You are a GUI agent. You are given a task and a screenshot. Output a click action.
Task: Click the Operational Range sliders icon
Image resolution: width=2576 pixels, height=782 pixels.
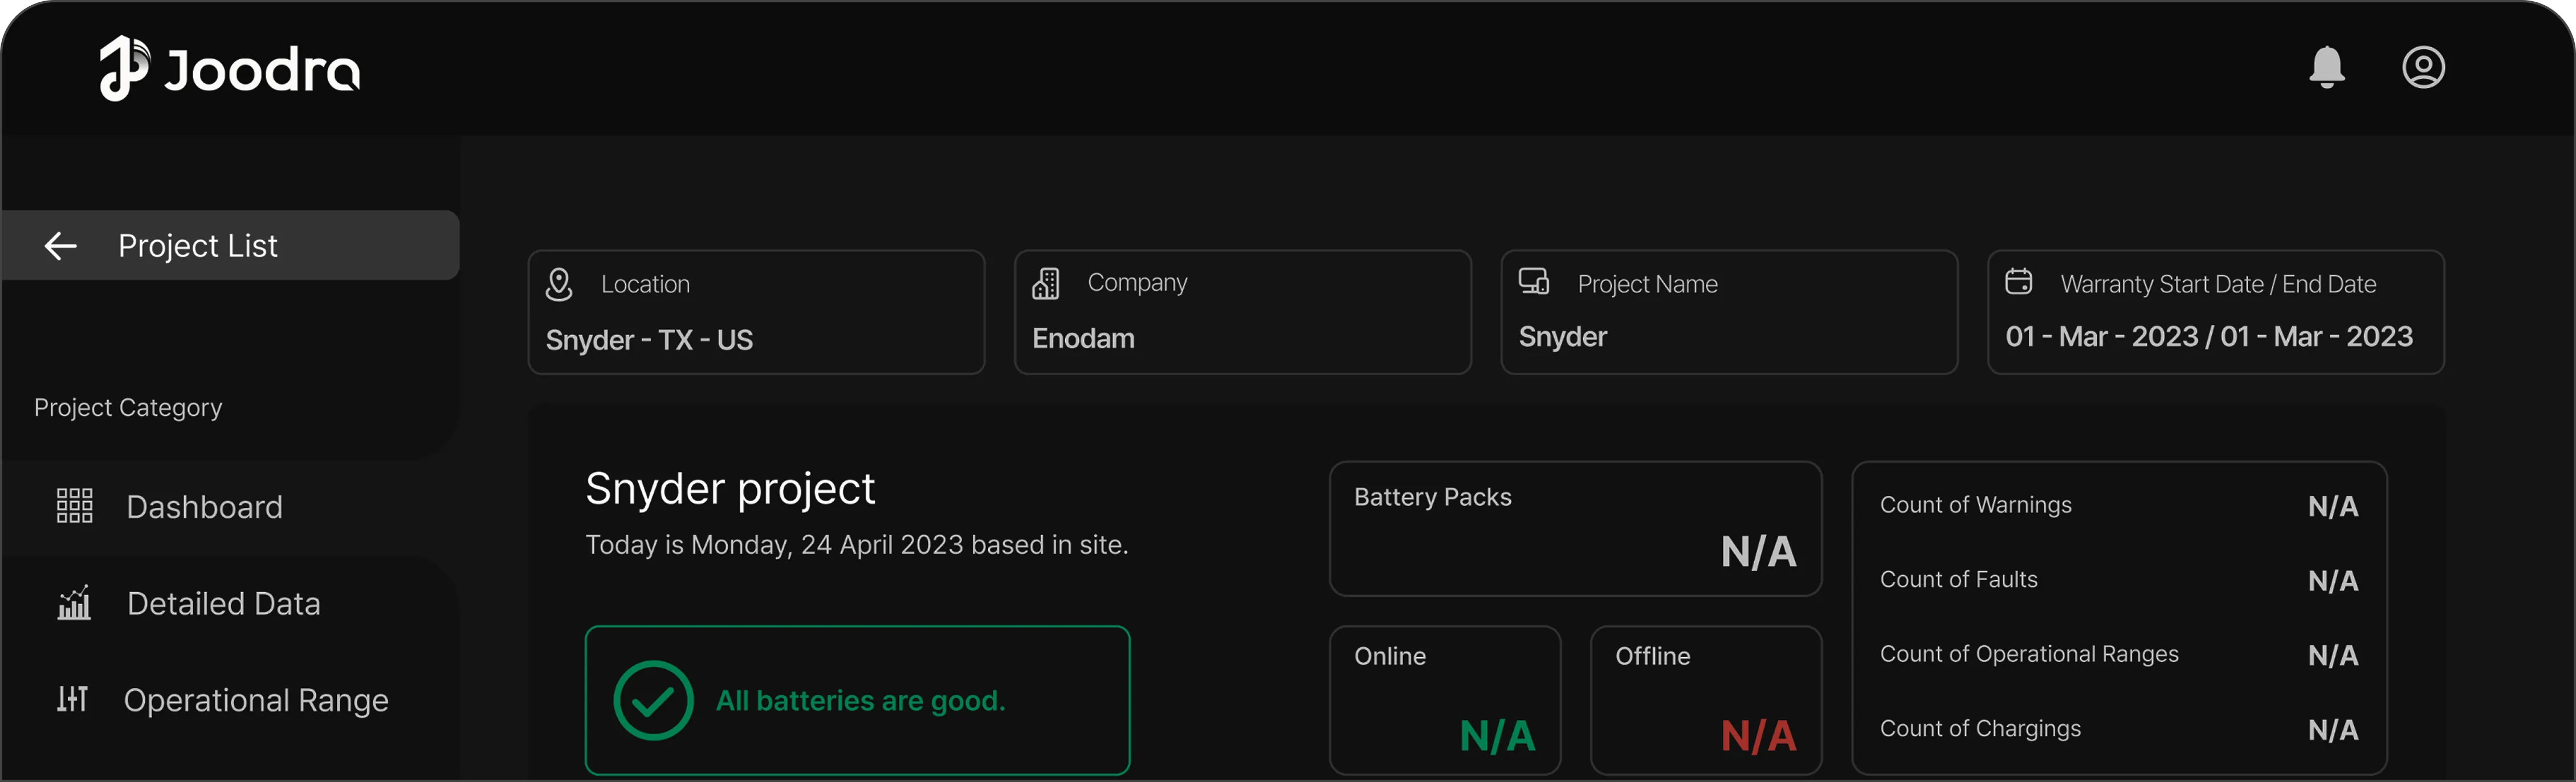pos(72,698)
